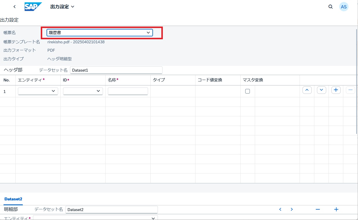Switch to the Dataset2 tab

point(13,199)
